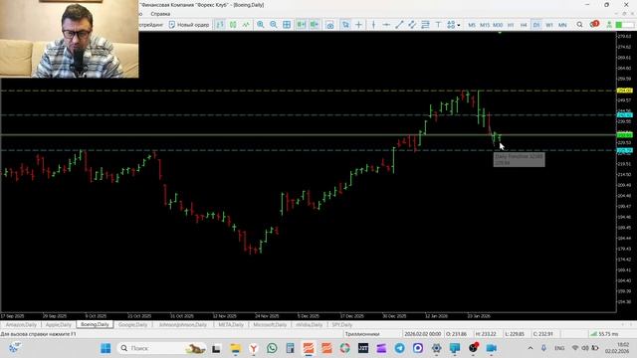The width and height of the screenshot is (637, 358).
Task: Toggle chart shift from right edge
Action: 315,25
